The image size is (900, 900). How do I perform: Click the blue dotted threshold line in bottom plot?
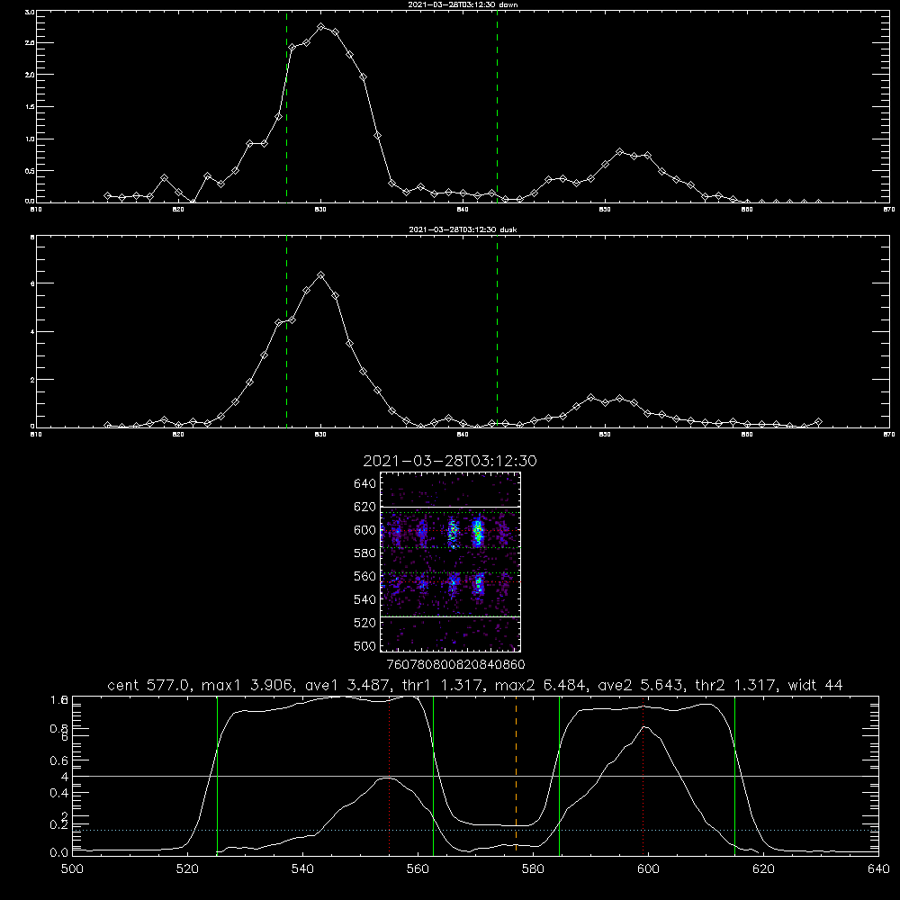pyautogui.click(x=475, y=830)
